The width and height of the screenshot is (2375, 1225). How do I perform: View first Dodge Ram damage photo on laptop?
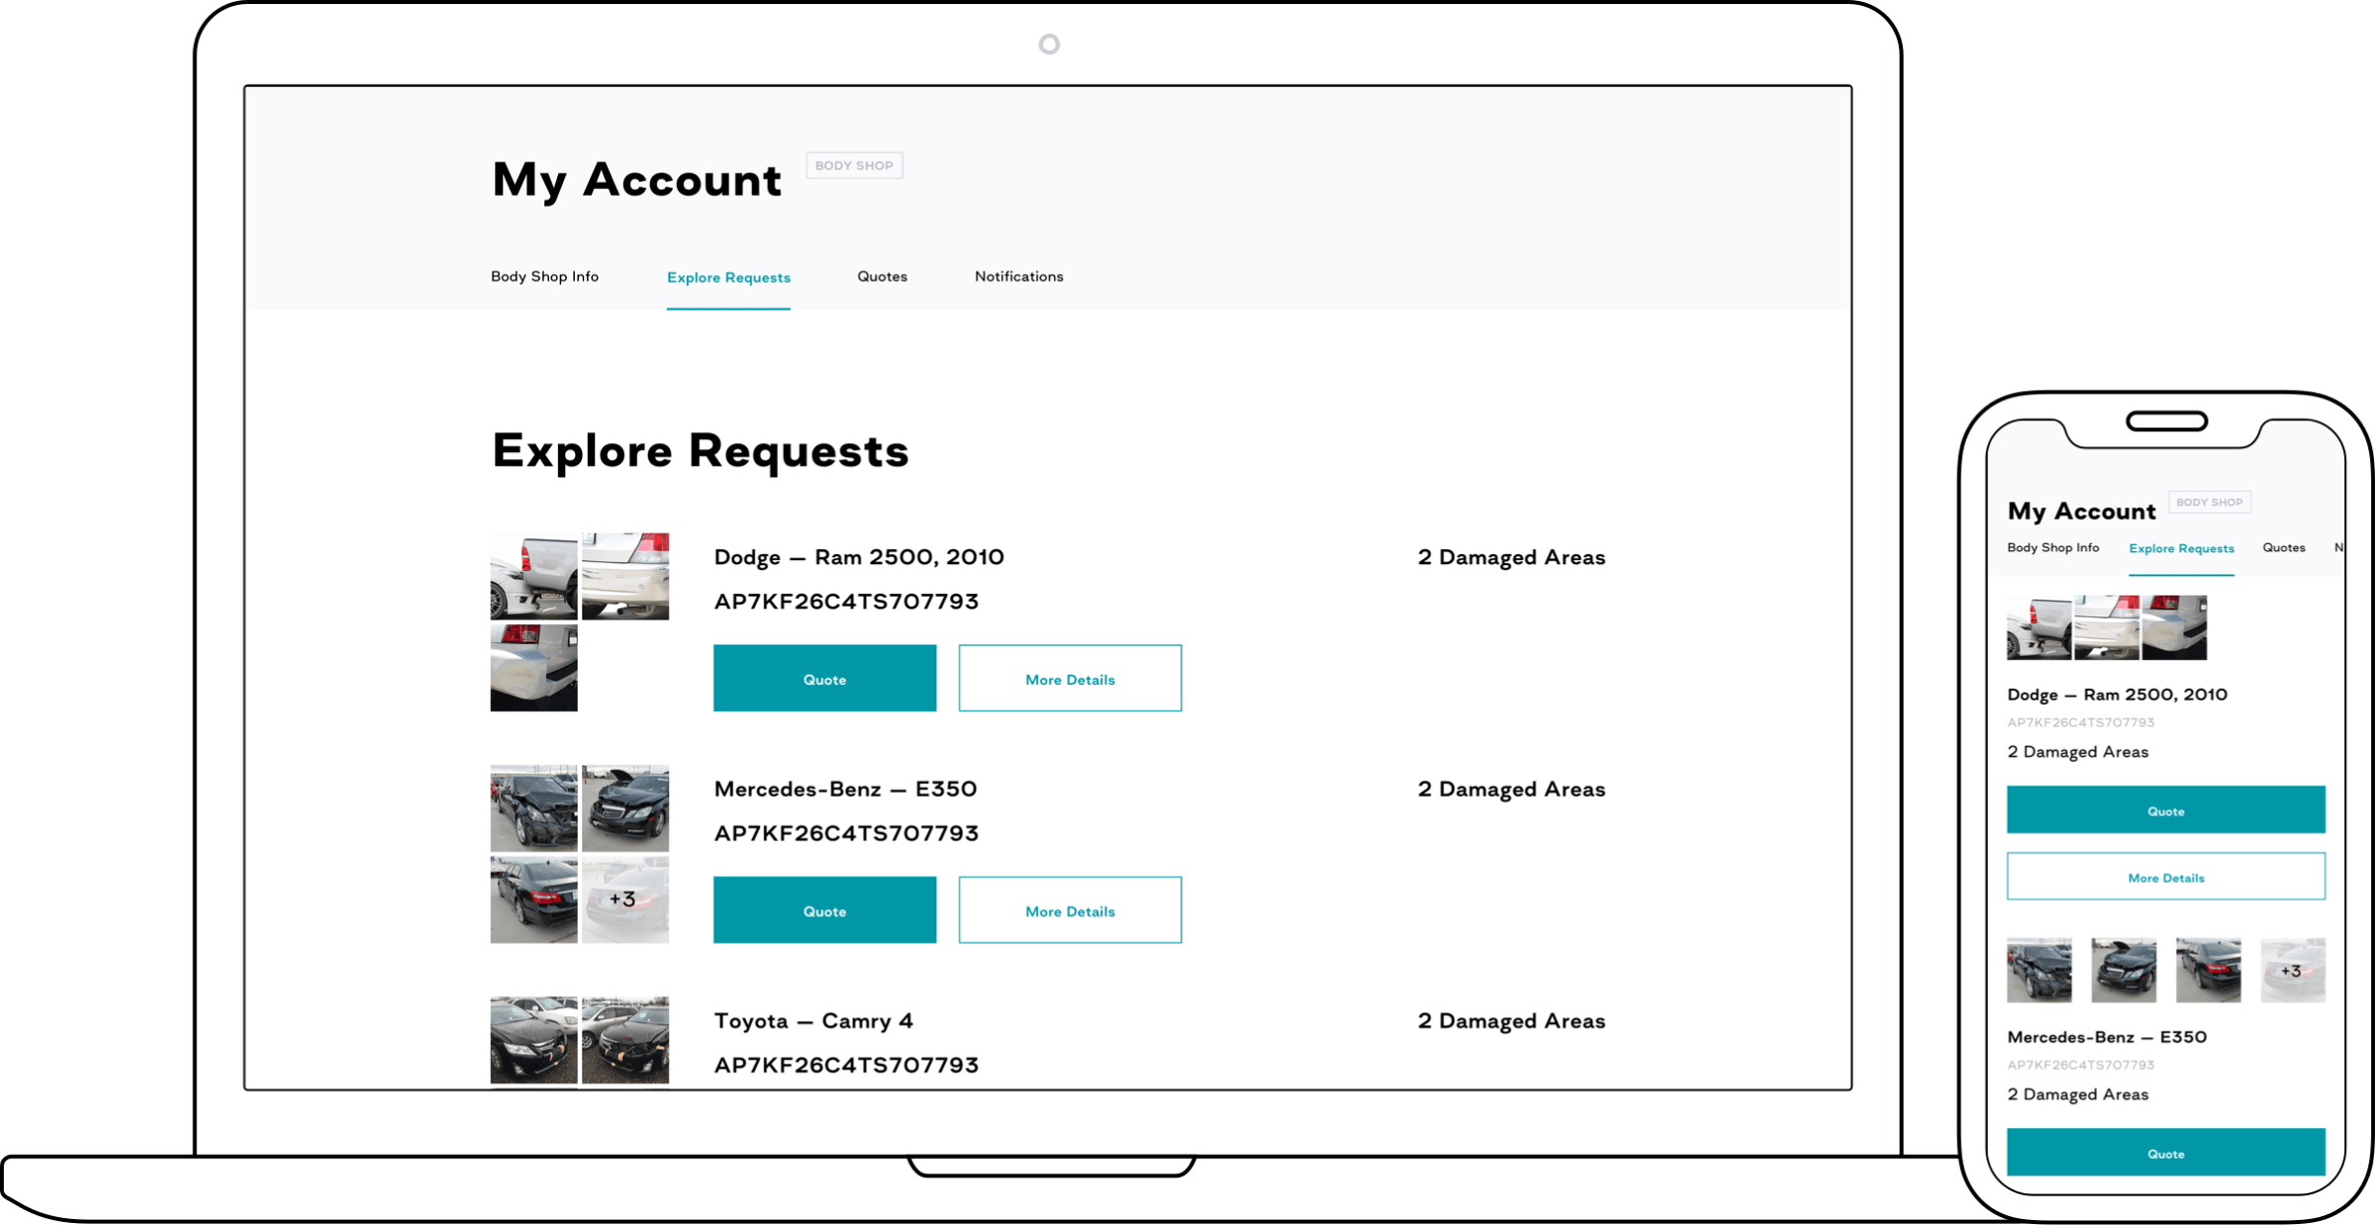tap(533, 577)
